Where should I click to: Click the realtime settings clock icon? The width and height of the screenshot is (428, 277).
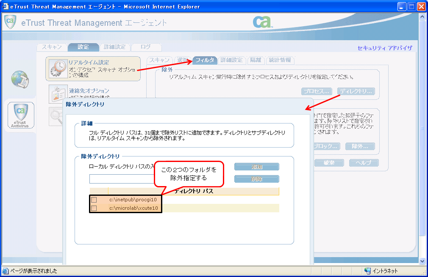pos(58,69)
